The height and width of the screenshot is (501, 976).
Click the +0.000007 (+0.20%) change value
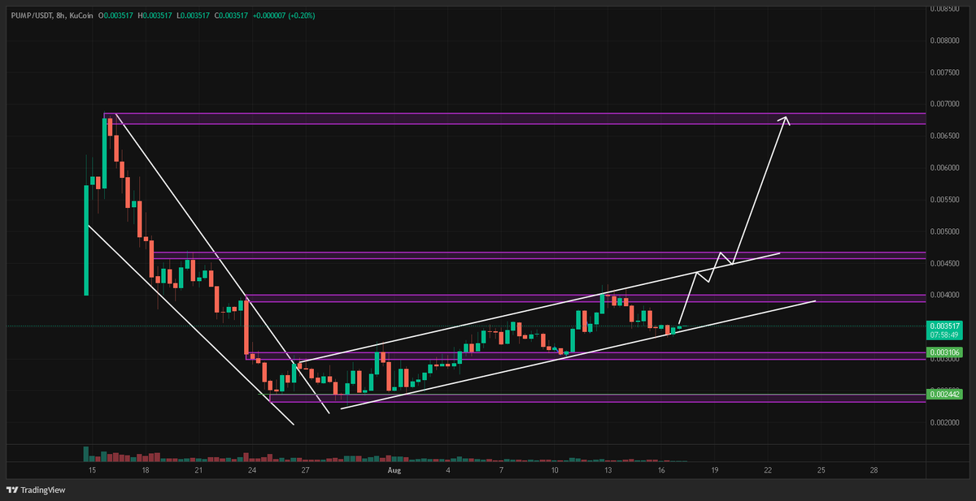pos(285,15)
